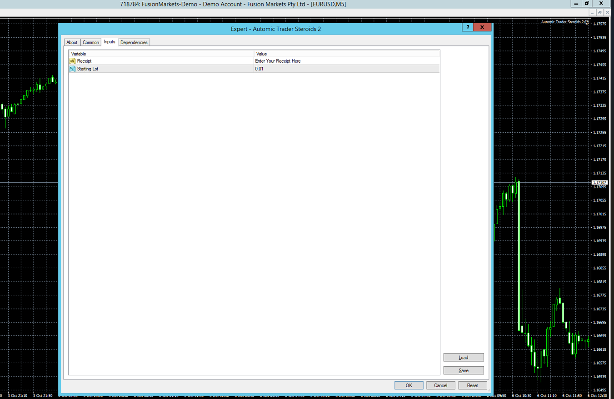Screen dimensions: 614x399
Task: Close the Expert properties dialog
Action: 482,27
